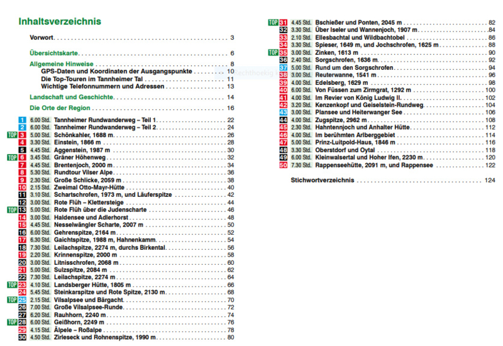Select 'Älpele – Roßalpe' entry
503x346 pixels.
[78, 330]
